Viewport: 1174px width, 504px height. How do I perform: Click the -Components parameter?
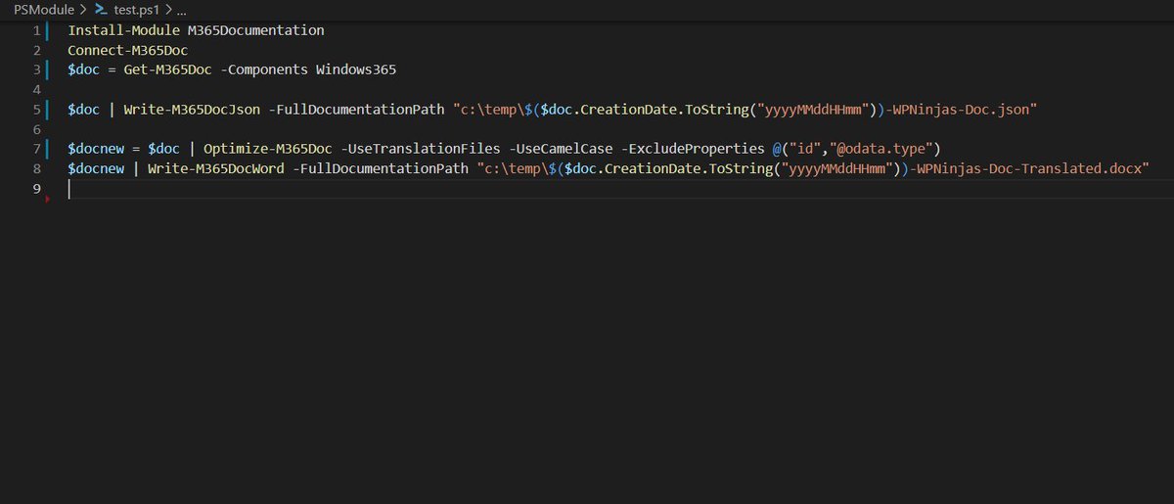(263, 69)
